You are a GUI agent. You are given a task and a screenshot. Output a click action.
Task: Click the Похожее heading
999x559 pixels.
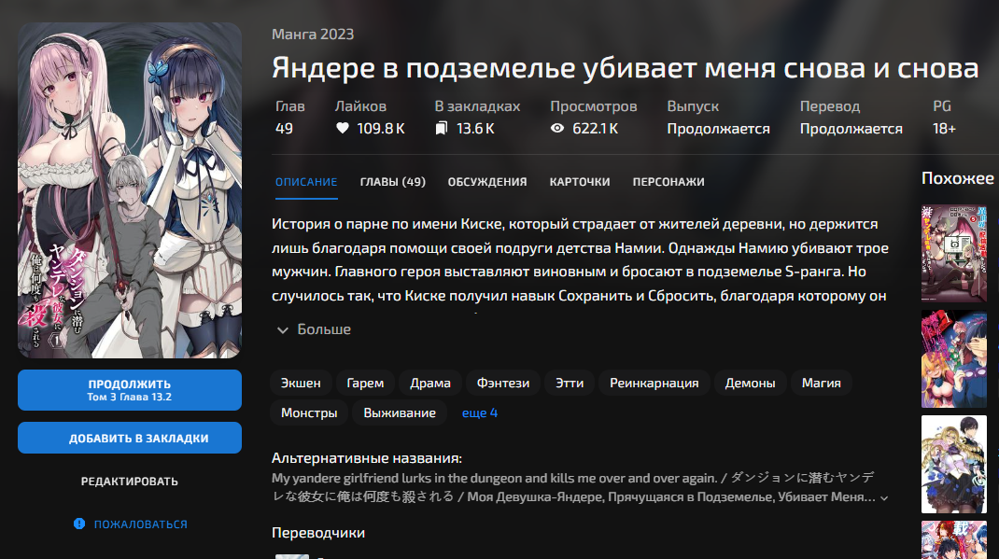(958, 178)
